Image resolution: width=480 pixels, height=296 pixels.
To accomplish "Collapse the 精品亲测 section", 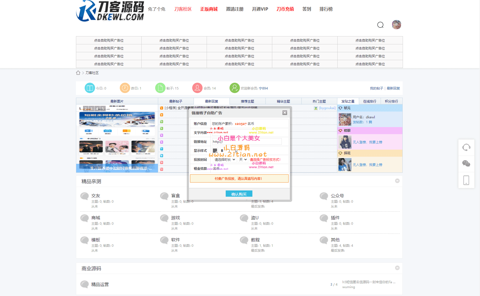I will pos(397,181).
